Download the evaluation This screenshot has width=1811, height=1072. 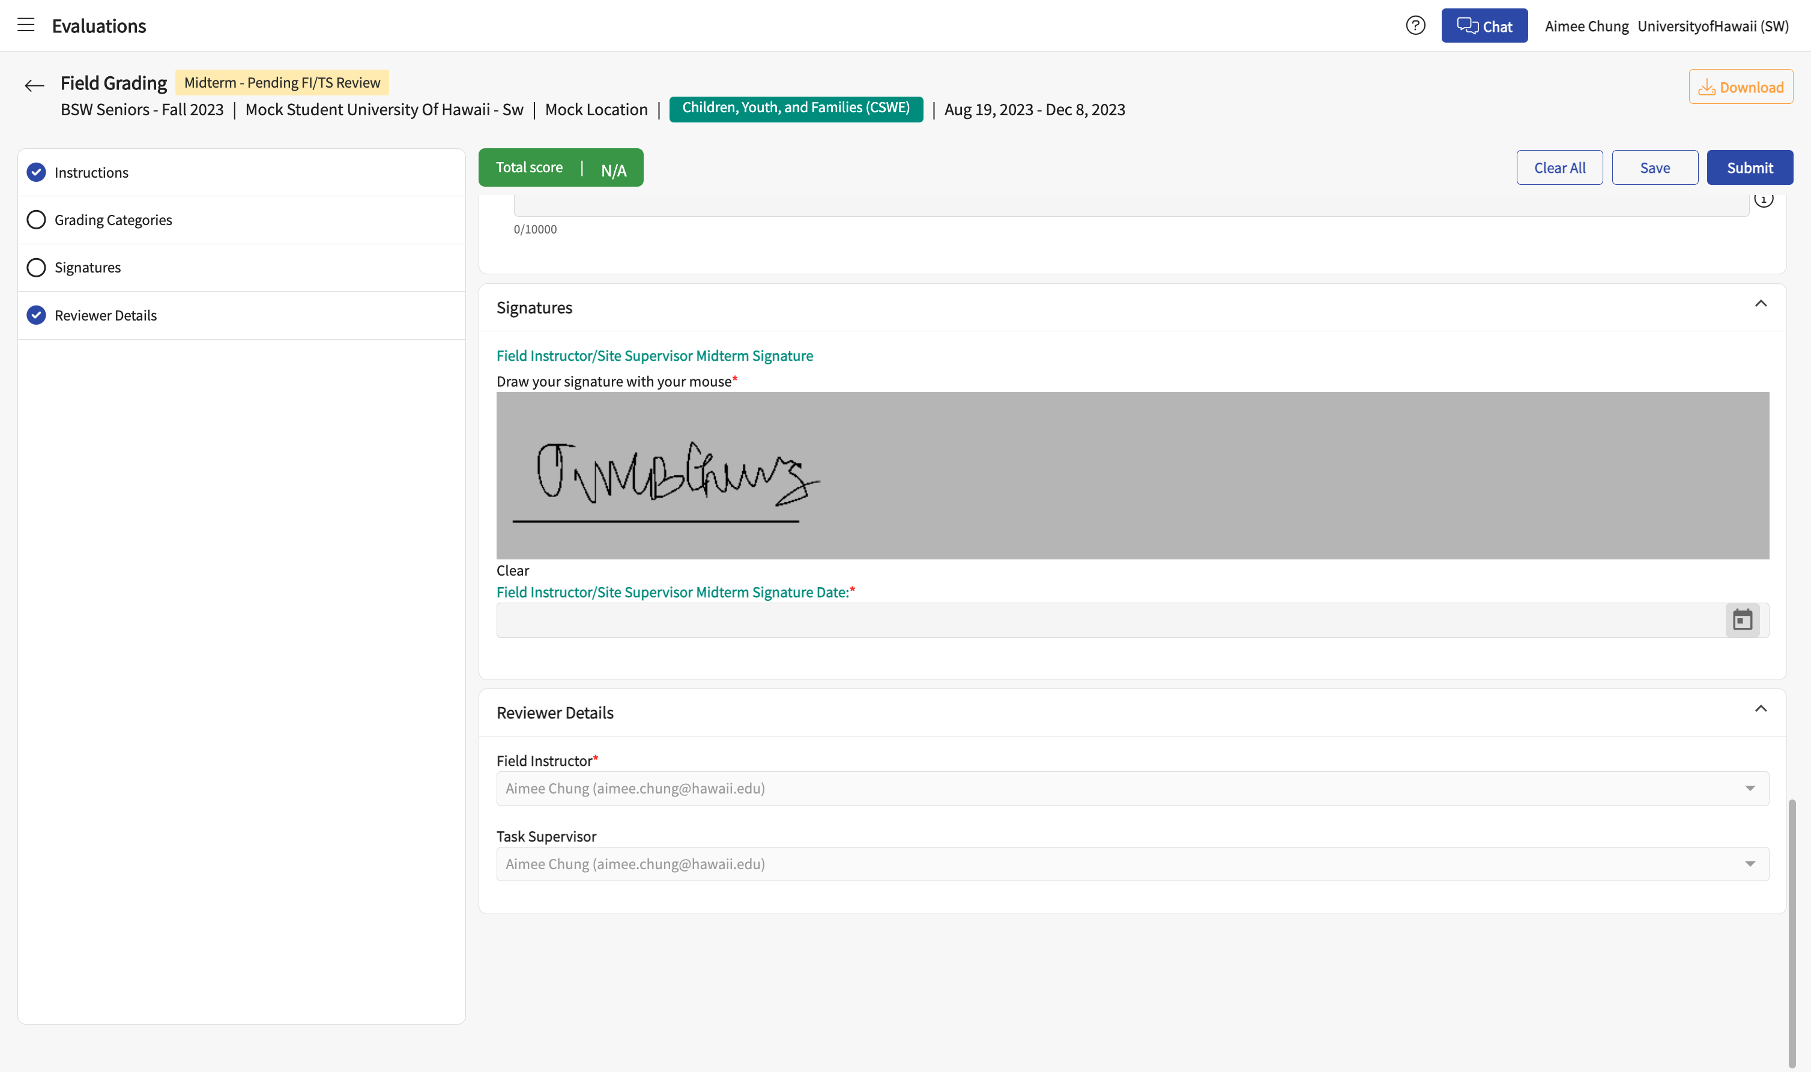click(x=1740, y=86)
